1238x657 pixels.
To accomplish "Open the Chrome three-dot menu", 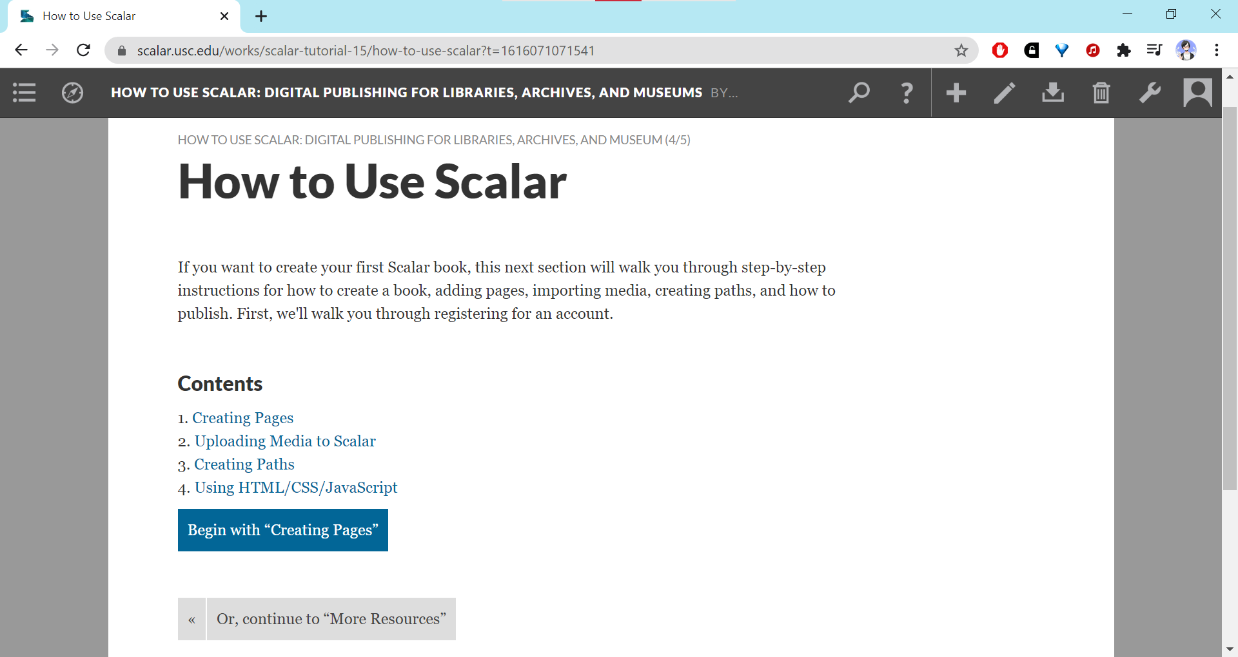I will click(x=1216, y=50).
